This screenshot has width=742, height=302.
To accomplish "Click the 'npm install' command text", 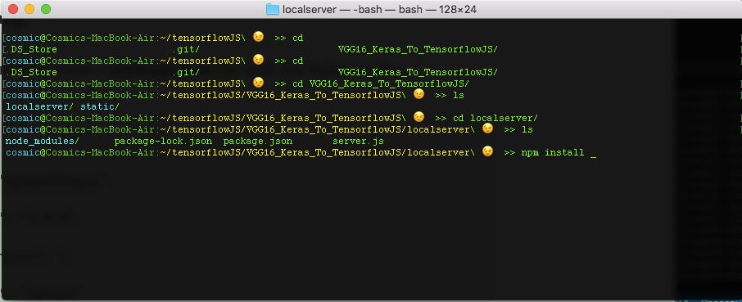I will pyautogui.click(x=553, y=153).
